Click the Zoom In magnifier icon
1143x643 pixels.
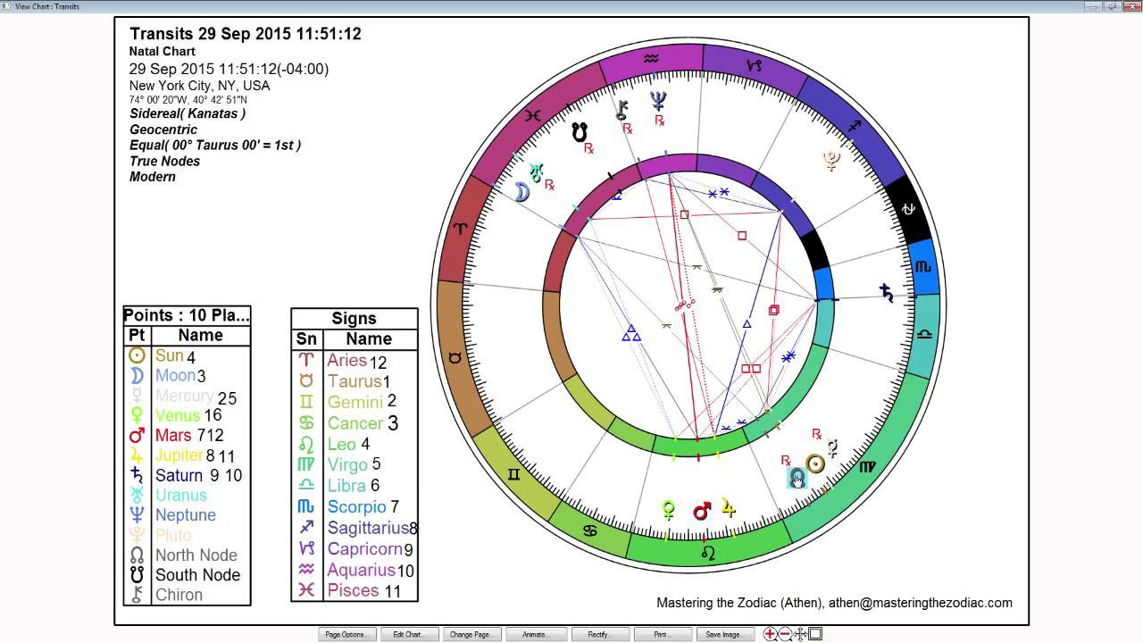771,634
